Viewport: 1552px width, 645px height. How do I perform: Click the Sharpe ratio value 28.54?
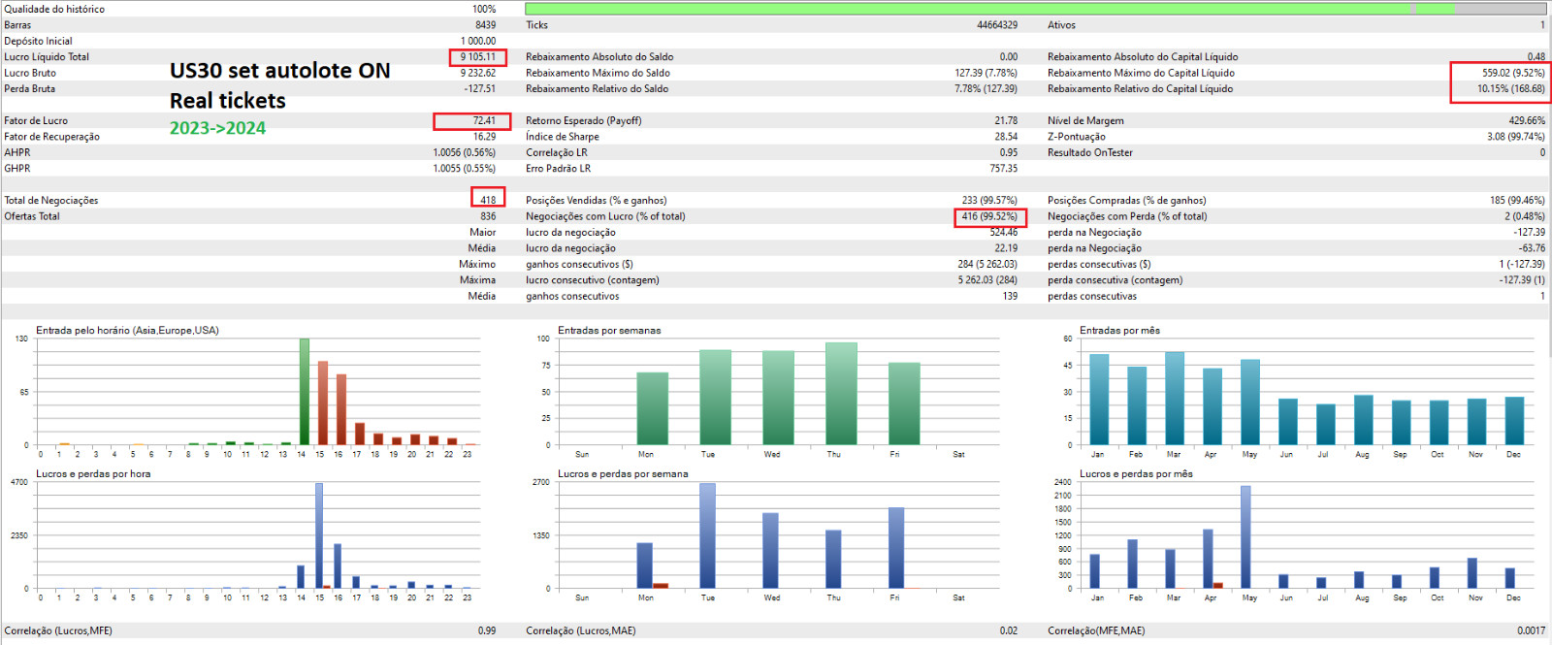pos(1006,137)
